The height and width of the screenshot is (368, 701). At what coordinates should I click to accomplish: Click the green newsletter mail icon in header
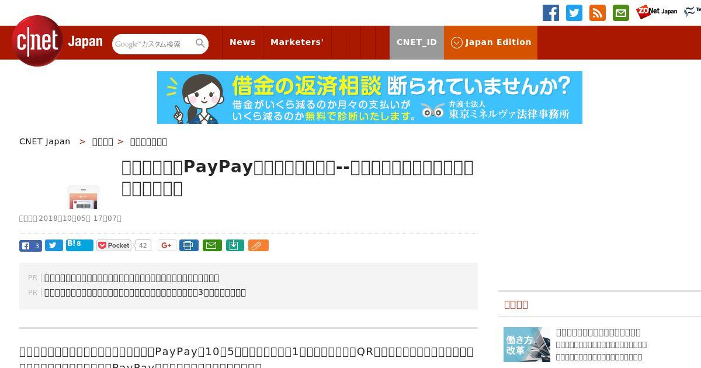[x=621, y=13]
